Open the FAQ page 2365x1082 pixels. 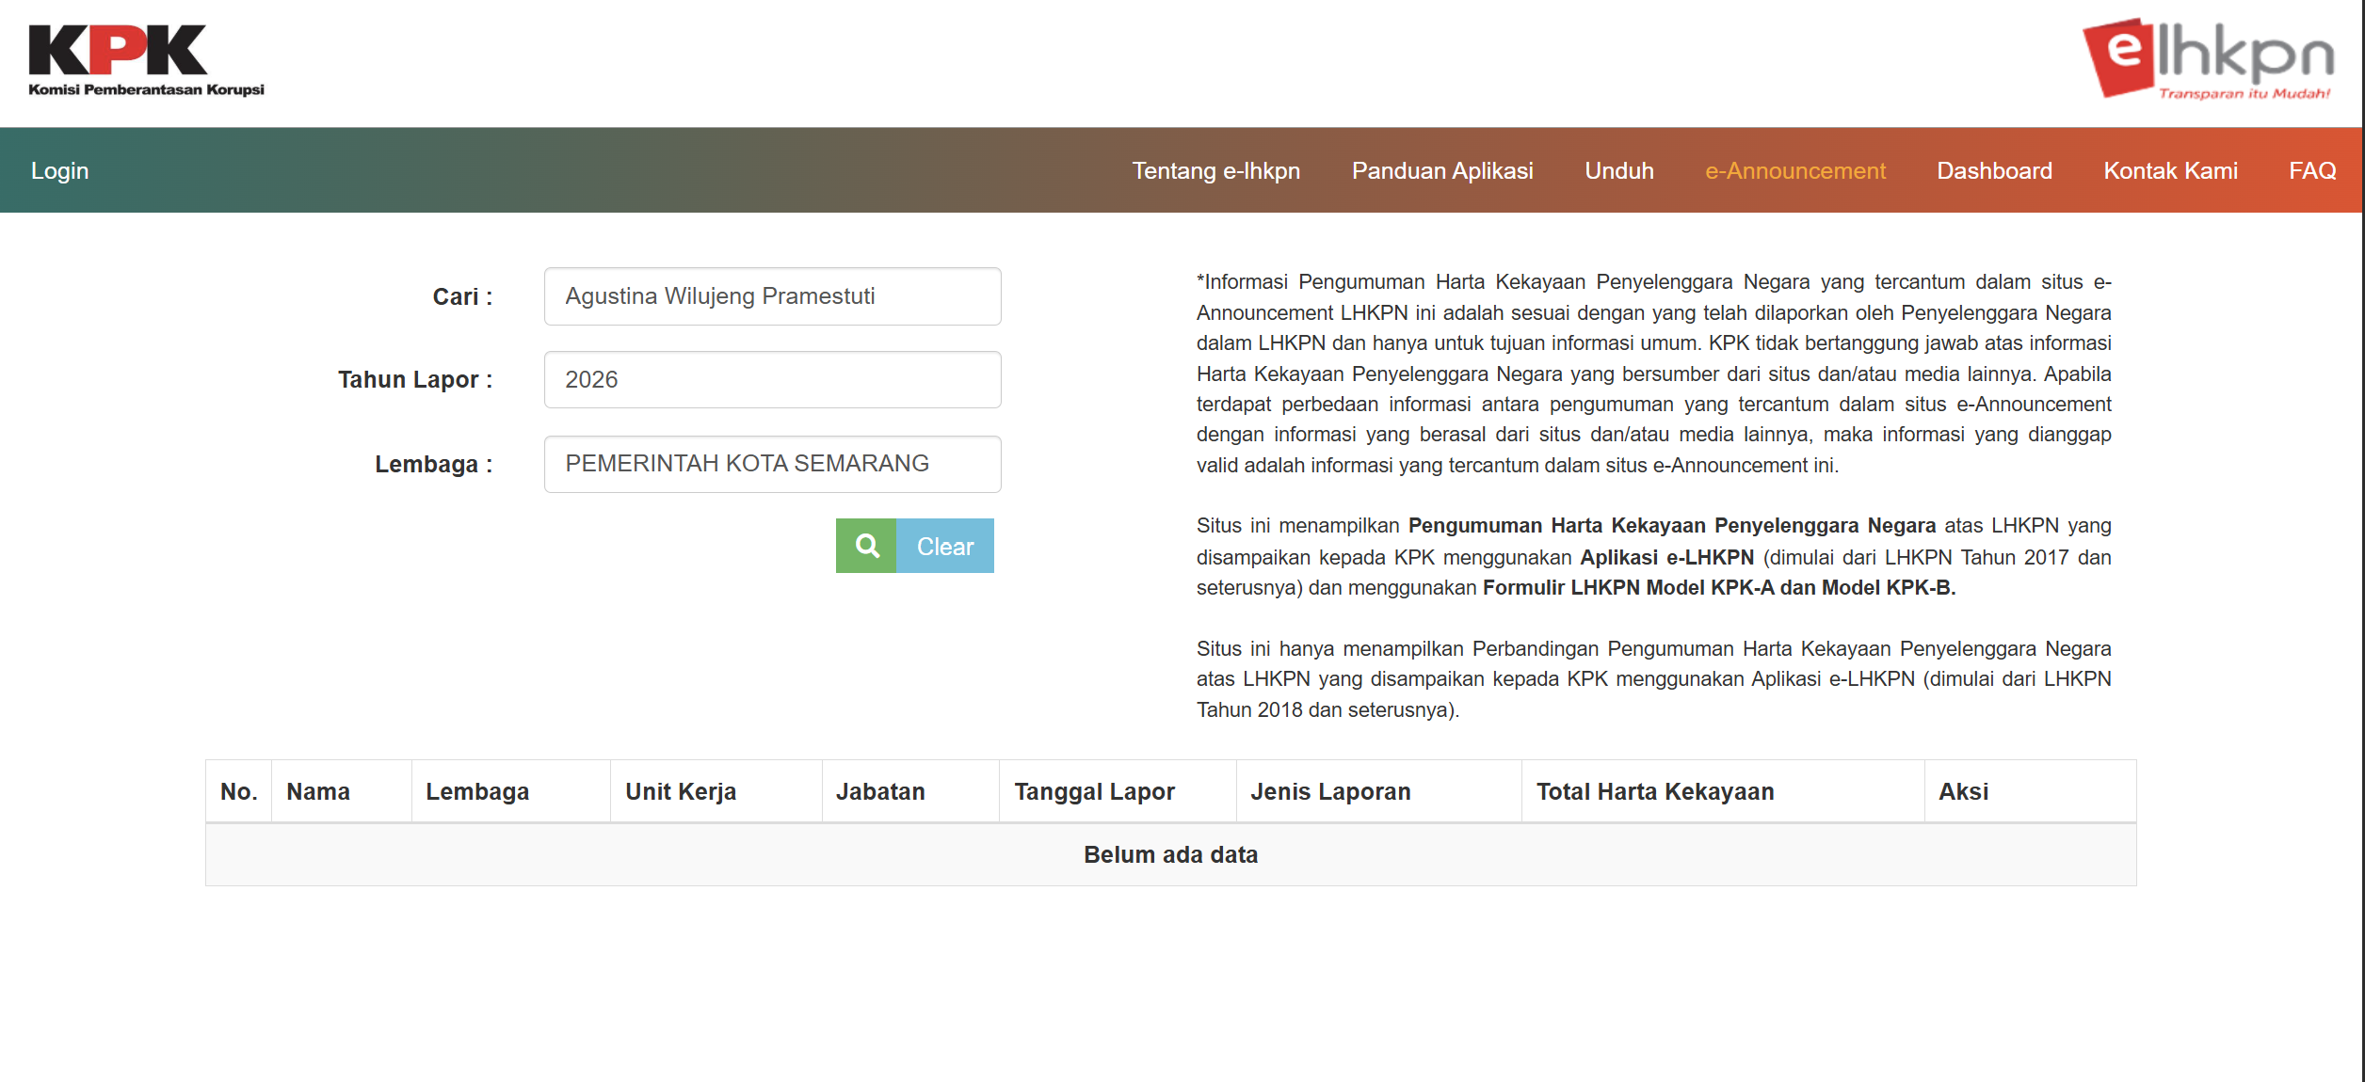2312,170
